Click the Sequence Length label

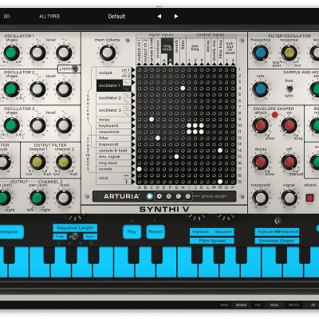[x=75, y=228]
